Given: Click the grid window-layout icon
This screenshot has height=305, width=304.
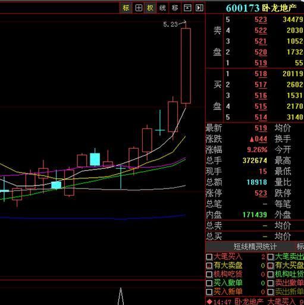Looking at the screenshot, I should tap(139, 8).
